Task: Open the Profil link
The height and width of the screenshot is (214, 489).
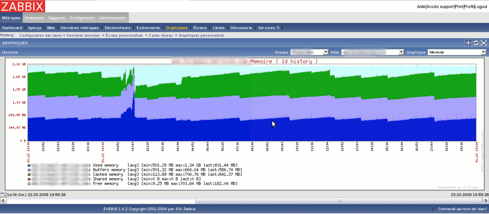Action: tap(469, 7)
